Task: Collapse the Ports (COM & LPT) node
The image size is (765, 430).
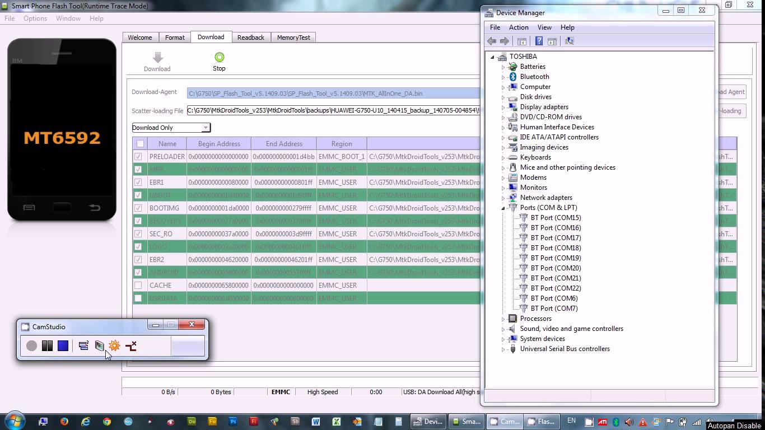Action: coord(503,208)
